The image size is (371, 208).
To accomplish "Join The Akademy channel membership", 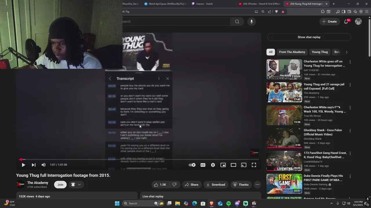I will coord(60,185).
